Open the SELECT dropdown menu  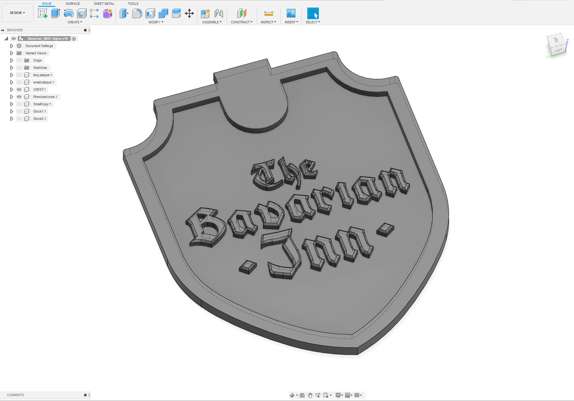tap(313, 22)
